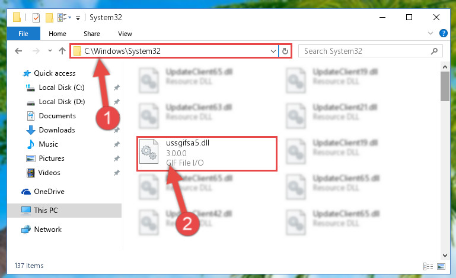
Task: Click the Refresh button beside address bar
Action: tap(285, 51)
